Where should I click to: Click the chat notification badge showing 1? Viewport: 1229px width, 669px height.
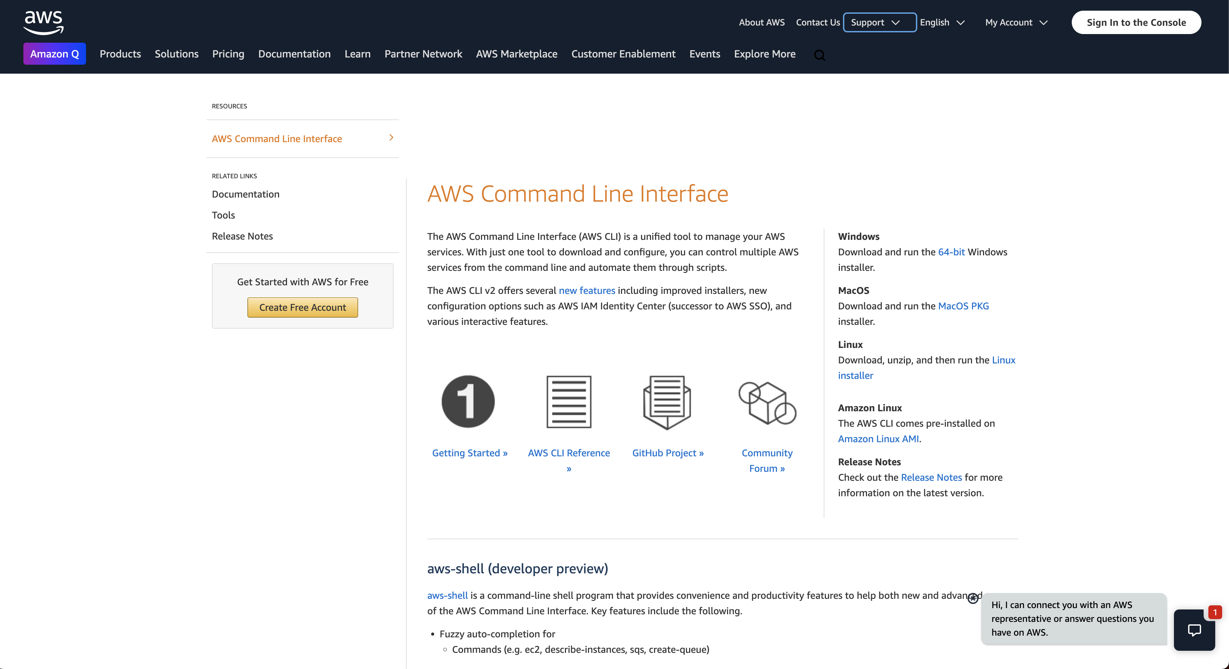point(1215,612)
